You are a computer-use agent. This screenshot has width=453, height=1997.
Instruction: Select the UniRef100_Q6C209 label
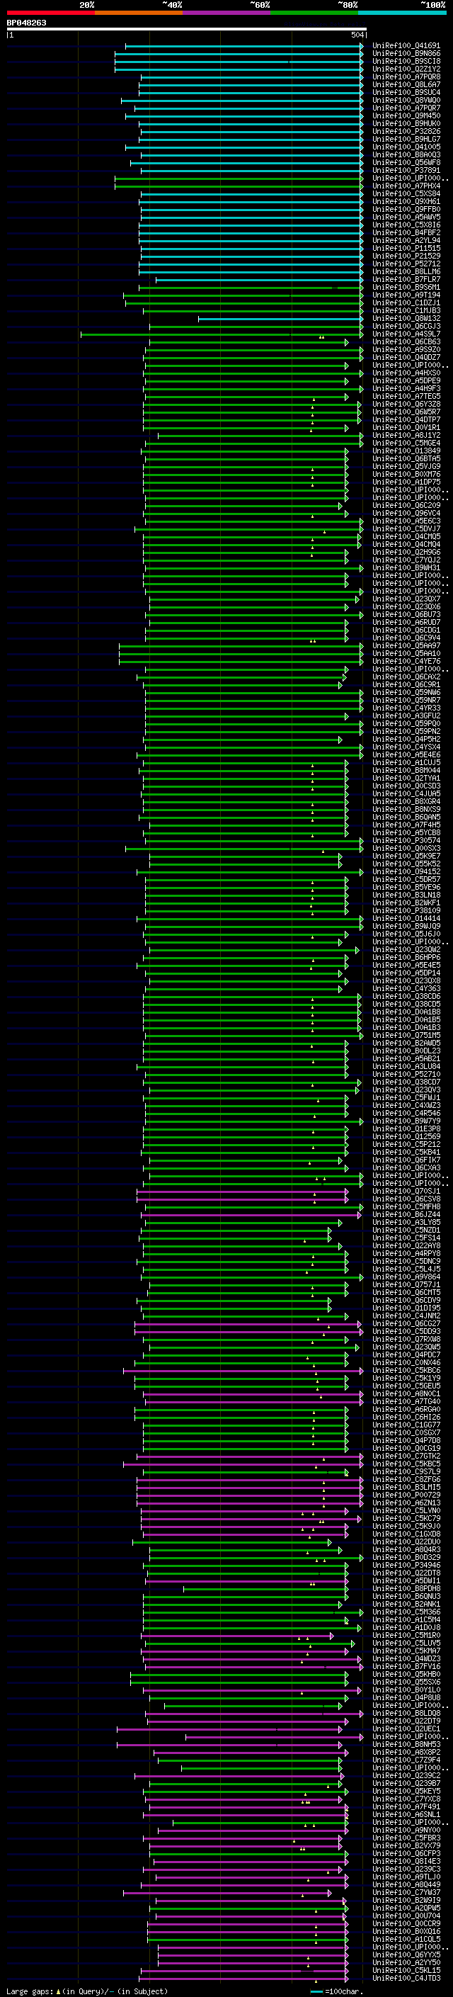(x=406, y=507)
